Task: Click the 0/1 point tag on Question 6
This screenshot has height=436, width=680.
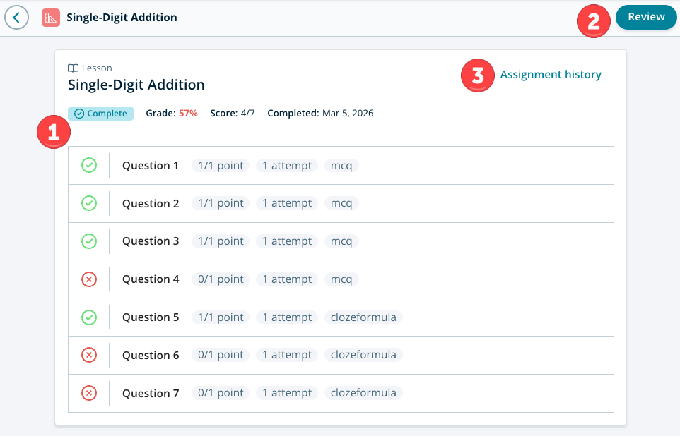Action: (221, 356)
